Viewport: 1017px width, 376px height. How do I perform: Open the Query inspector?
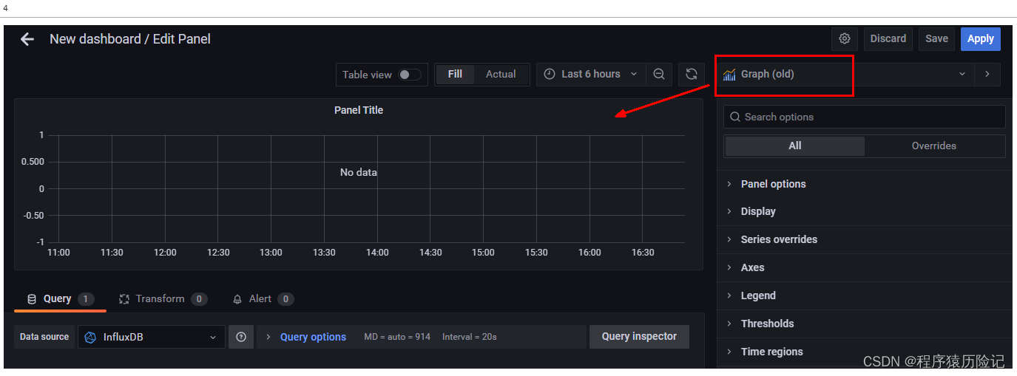click(x=639, y=337)
